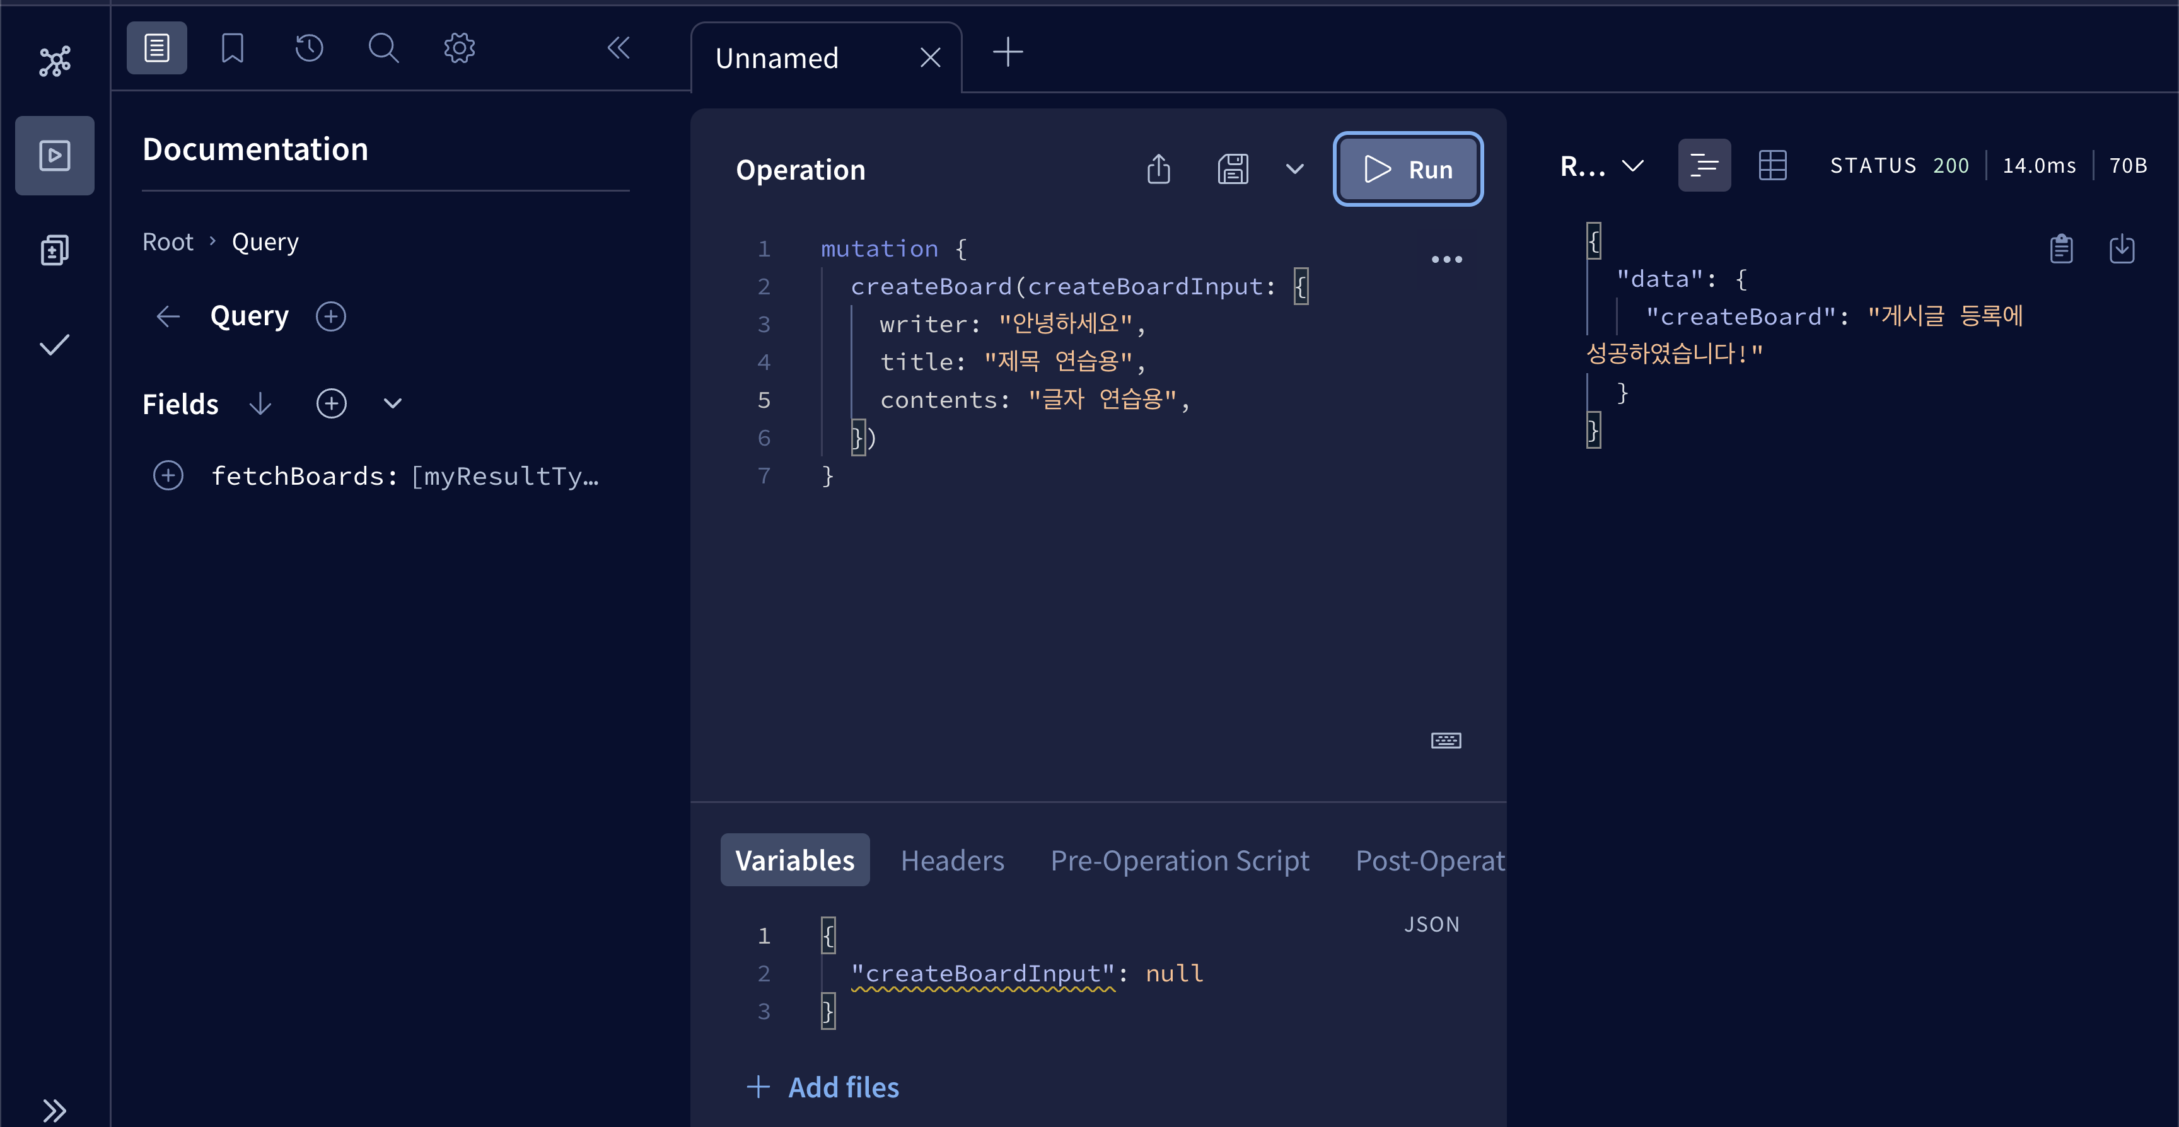Open the bookmarks icon in documentation panel
This screenshot has height=1127, width=2179.
[232, 48]
